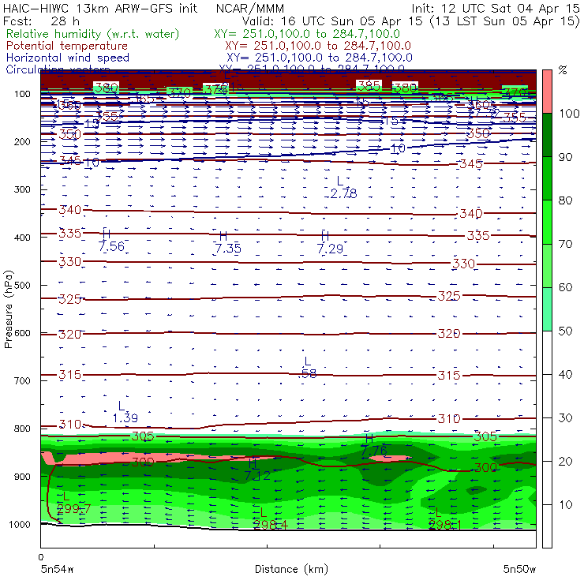Screen dimensions: 584x584
Task: Click the wind speed minimum value '1.39'
Action: (125, 418)
